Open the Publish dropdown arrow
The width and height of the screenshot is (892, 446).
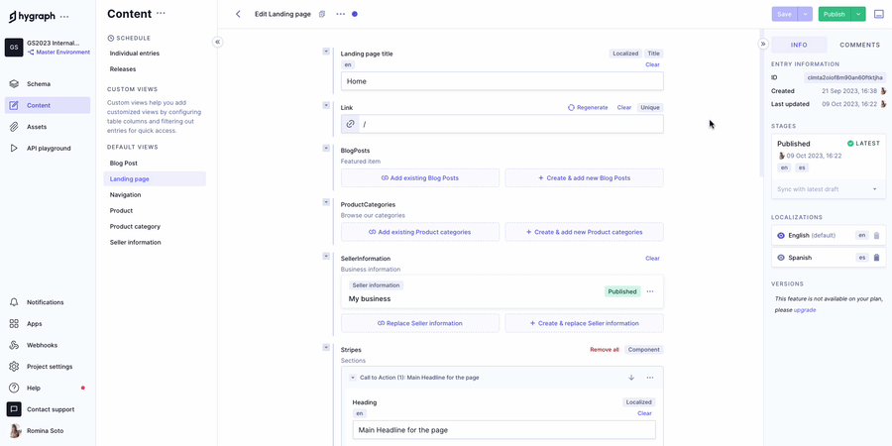858,14
